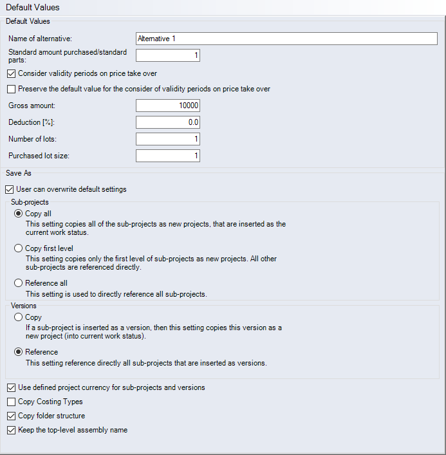This screenshot has height=455, width=446.
Task: Click the Gross amount input field
Action: click(167, 106)
